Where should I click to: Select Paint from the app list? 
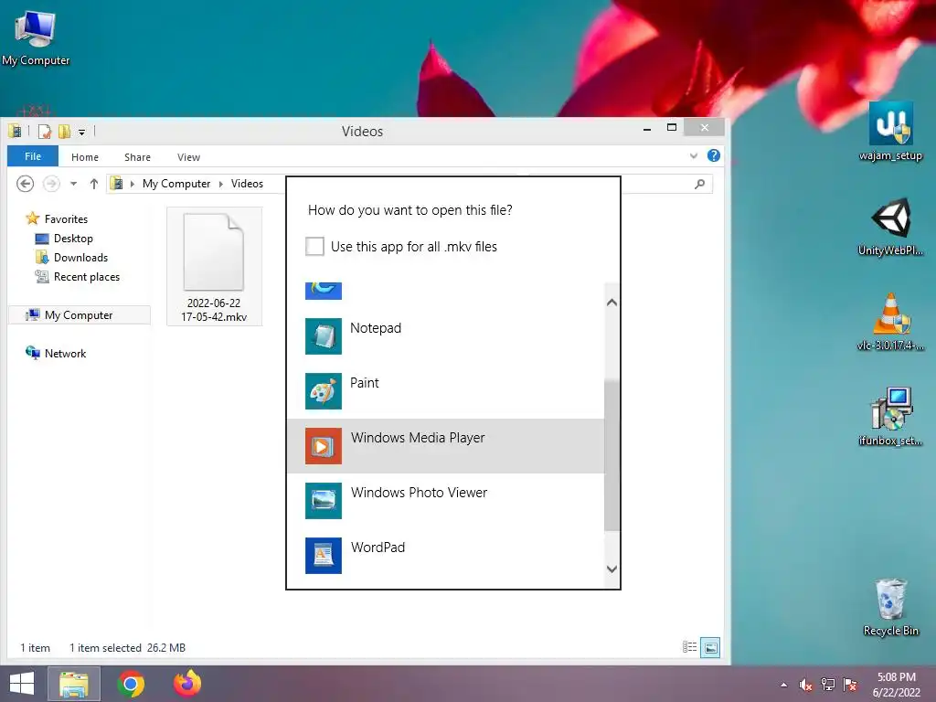tap(445, 391)
